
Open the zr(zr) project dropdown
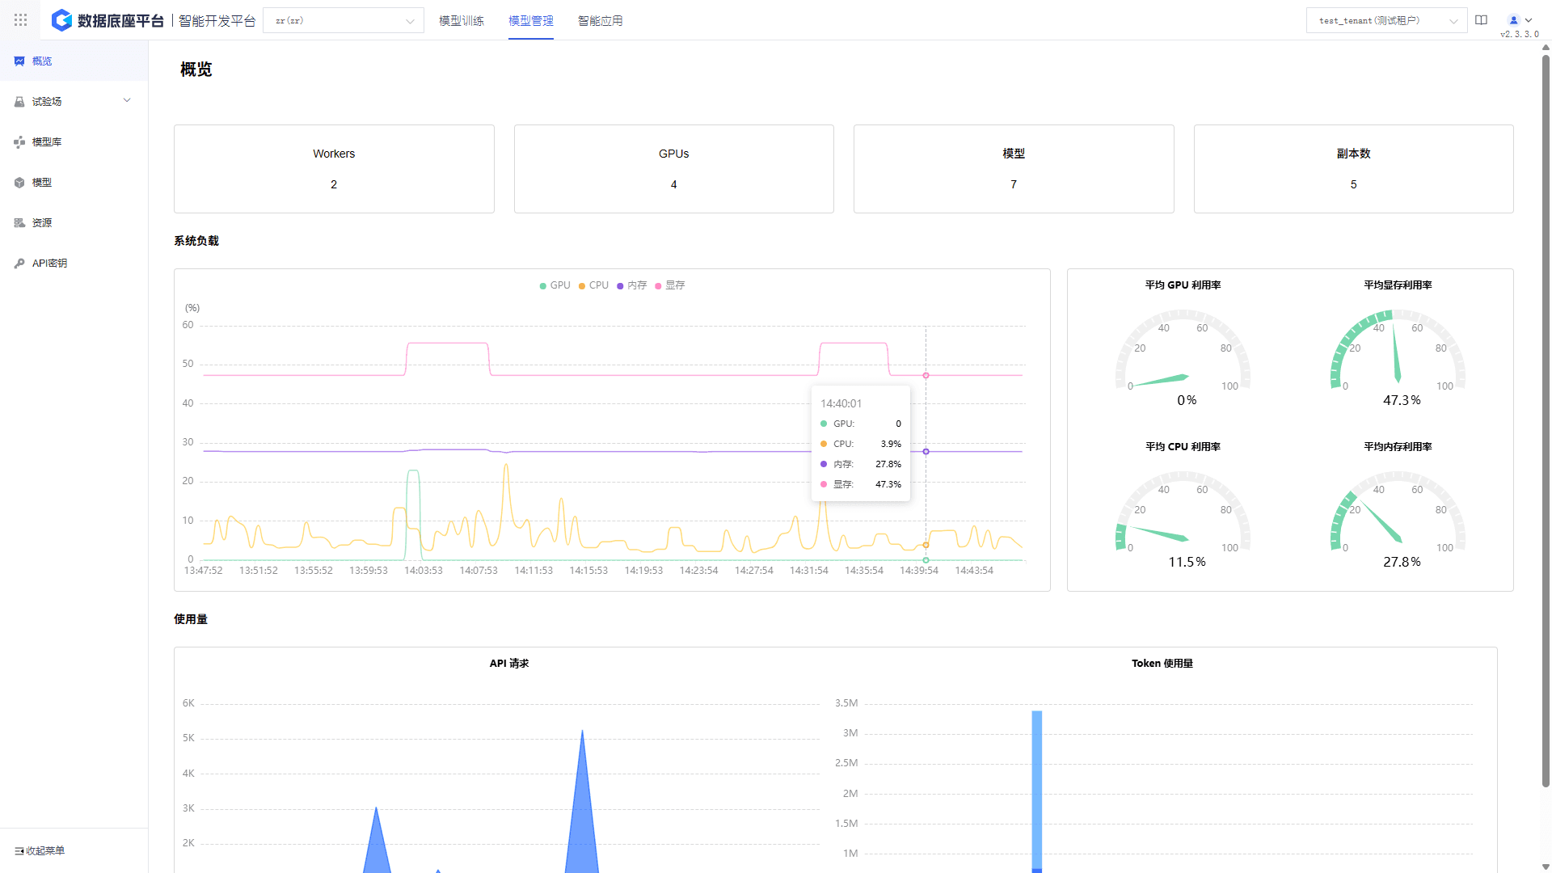tap(344, 21)
